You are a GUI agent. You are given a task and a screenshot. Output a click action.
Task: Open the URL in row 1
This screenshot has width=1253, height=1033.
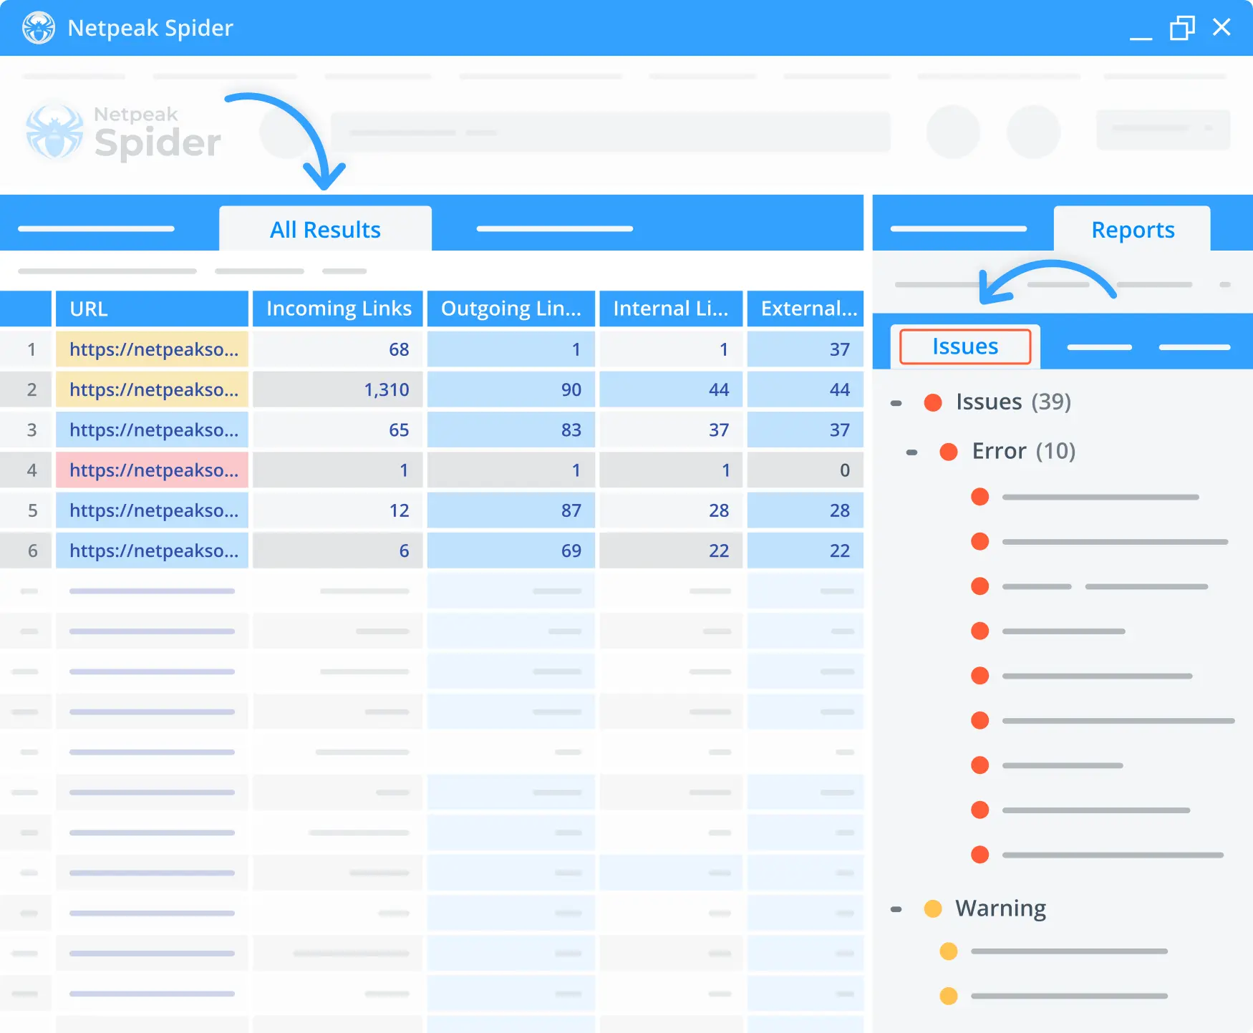(x=153, y=349)
